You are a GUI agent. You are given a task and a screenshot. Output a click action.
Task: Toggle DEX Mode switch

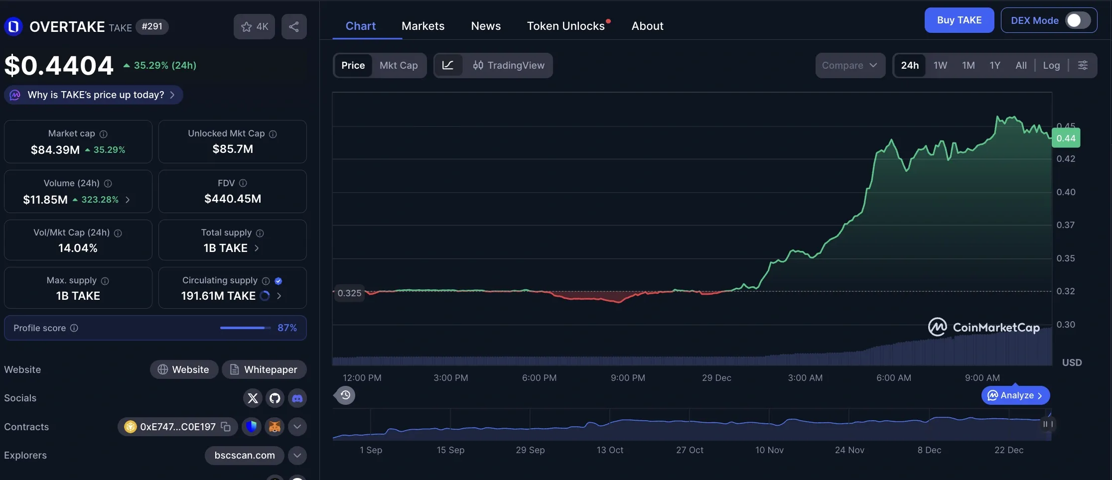[1075, 20]
